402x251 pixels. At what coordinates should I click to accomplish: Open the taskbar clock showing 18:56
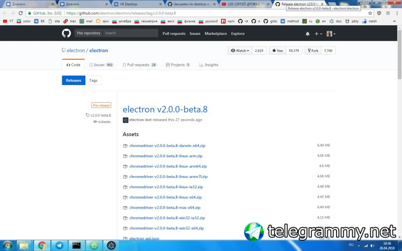(x=387, y=245)
